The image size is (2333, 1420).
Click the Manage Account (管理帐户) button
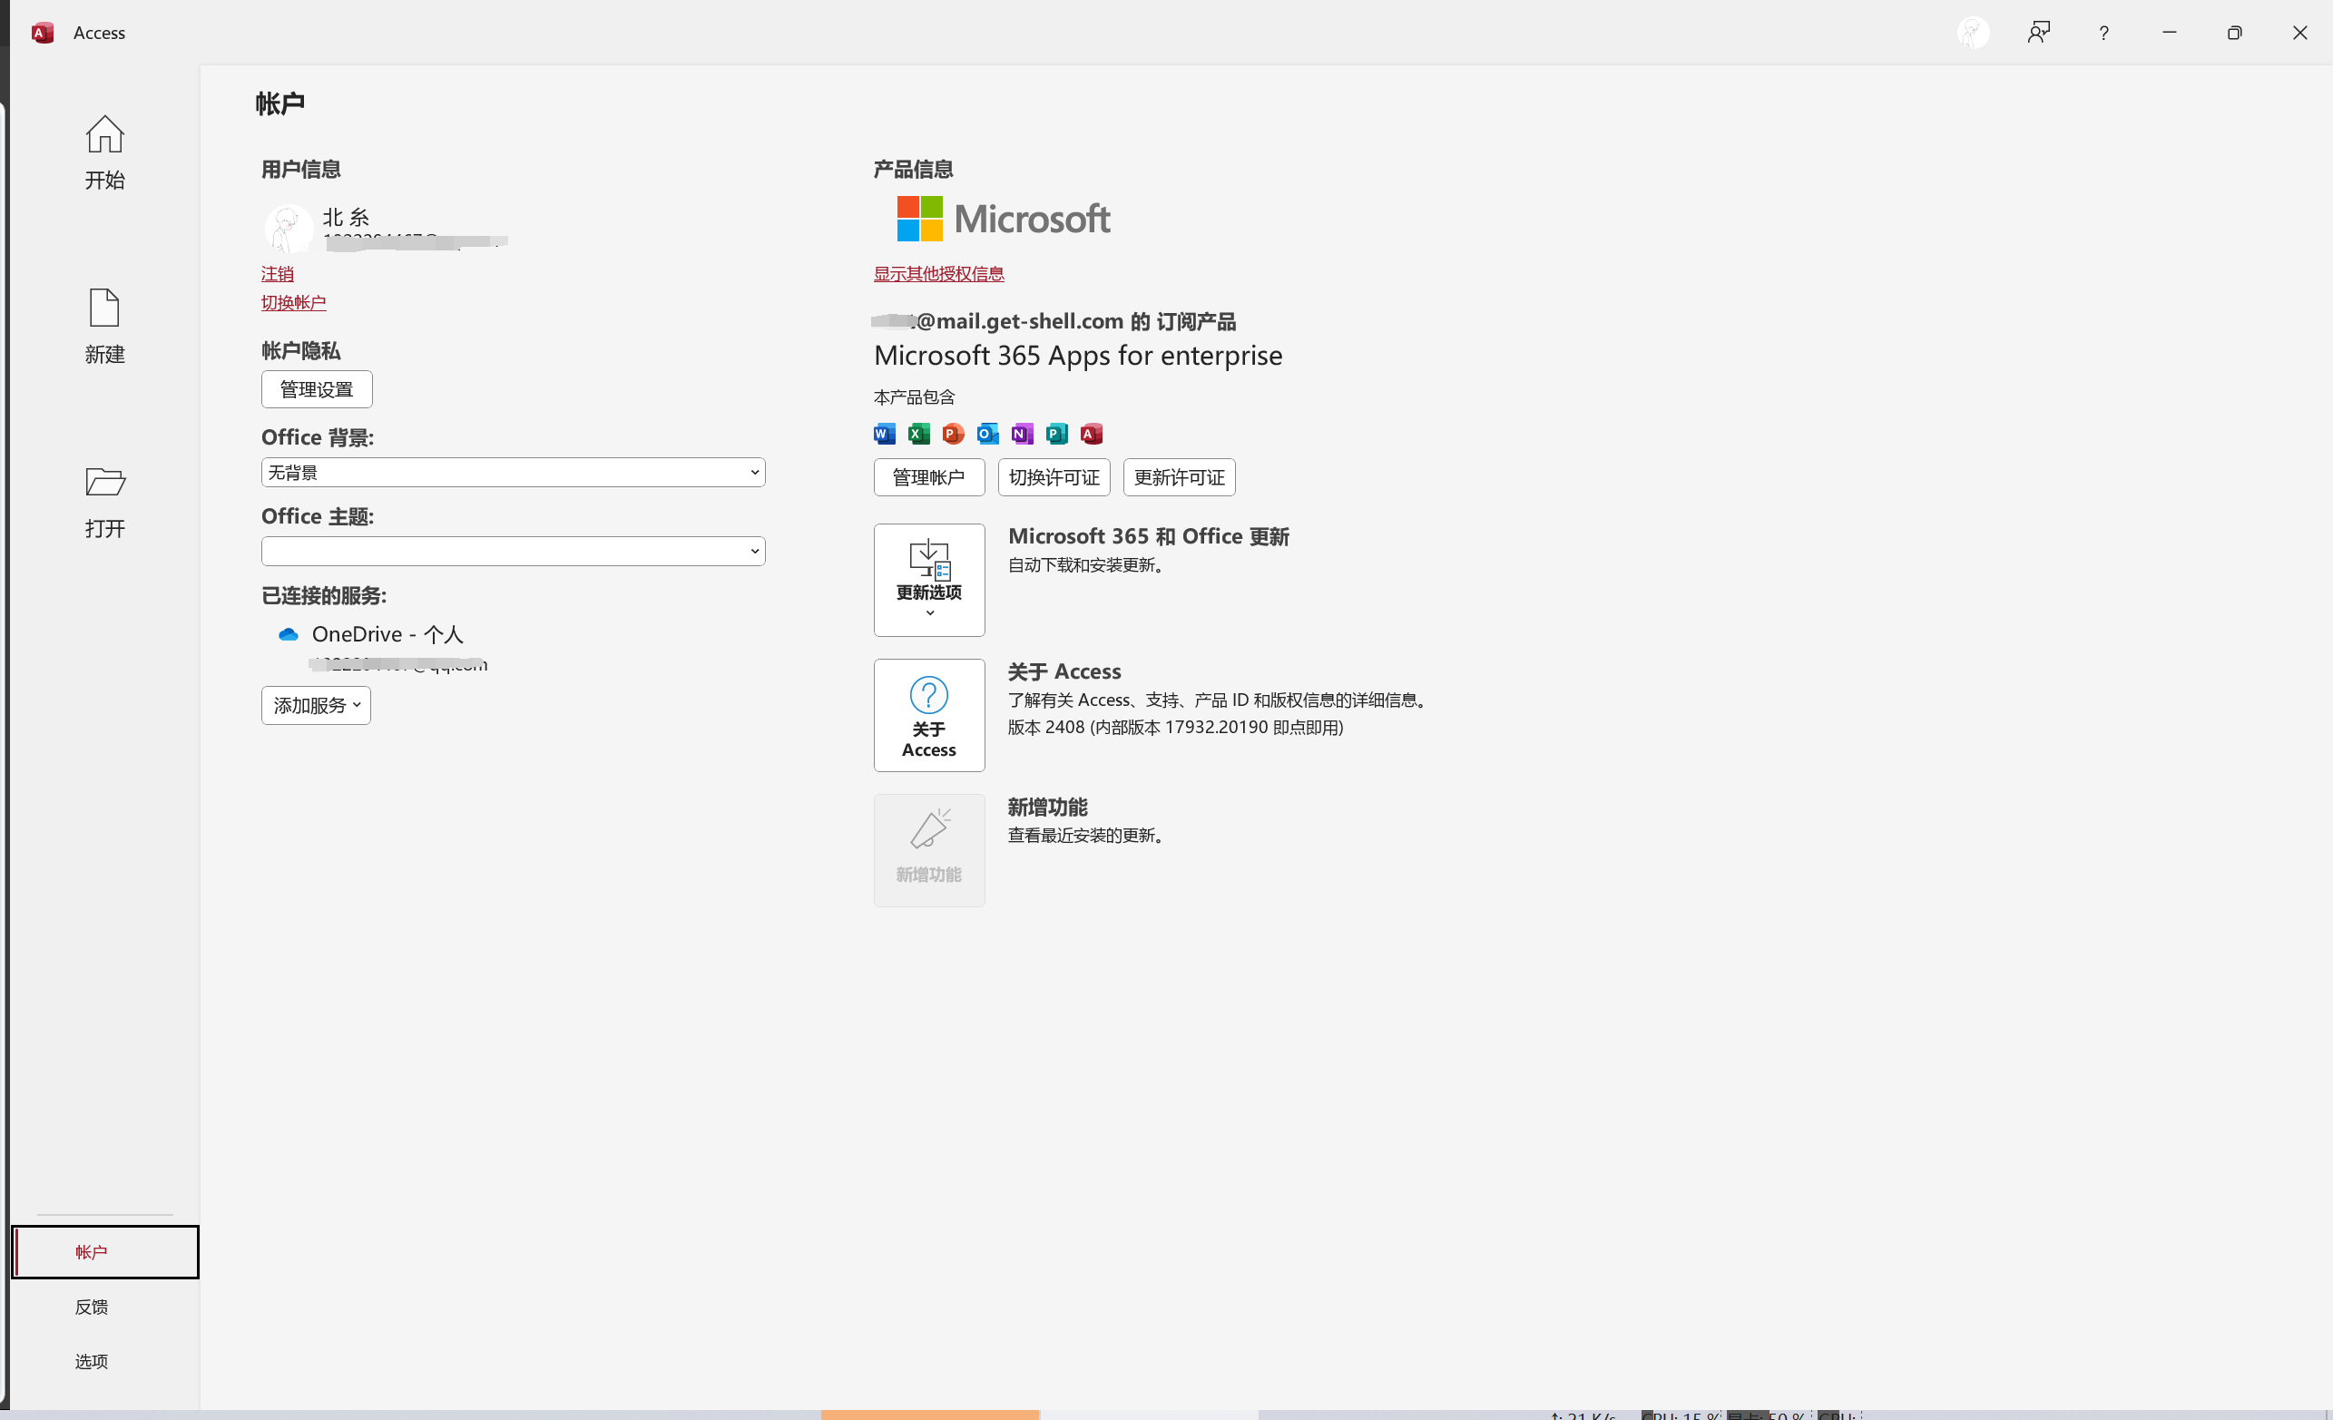click(x=928, y=477)
